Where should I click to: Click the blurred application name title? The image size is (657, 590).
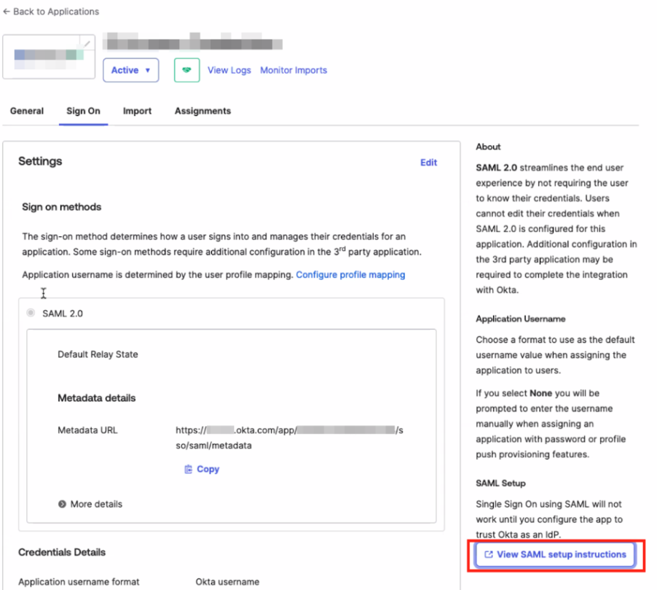pos(193,41)
